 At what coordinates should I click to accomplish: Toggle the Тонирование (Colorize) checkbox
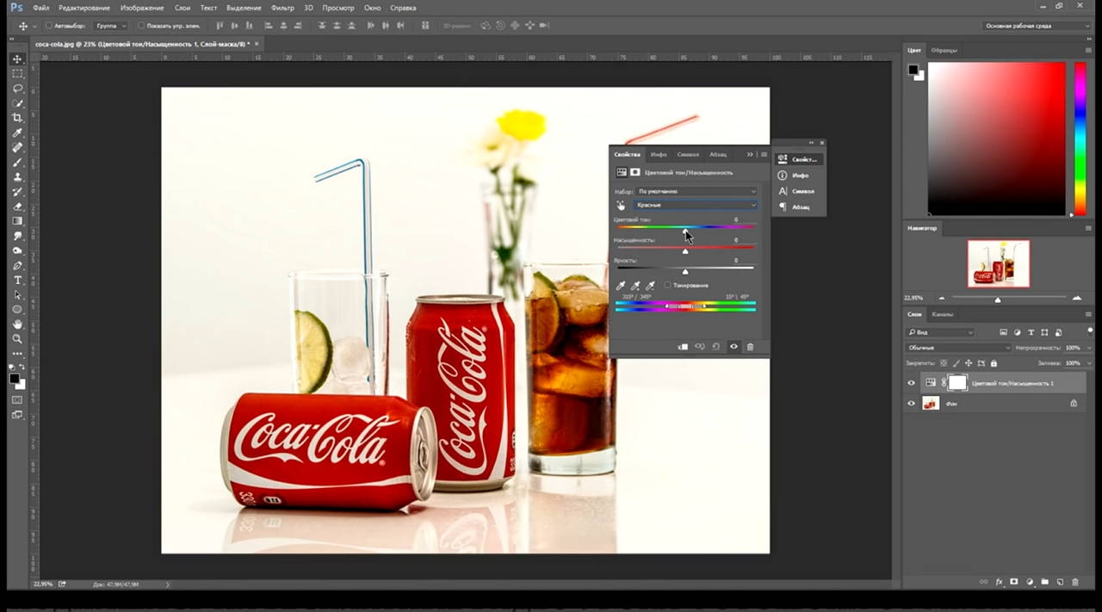point(667,285)
